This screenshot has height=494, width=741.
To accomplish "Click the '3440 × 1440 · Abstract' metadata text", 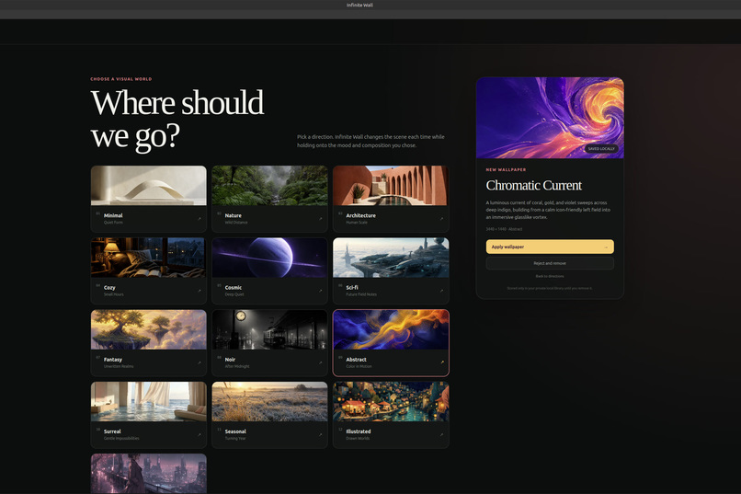I will [504, 229].
